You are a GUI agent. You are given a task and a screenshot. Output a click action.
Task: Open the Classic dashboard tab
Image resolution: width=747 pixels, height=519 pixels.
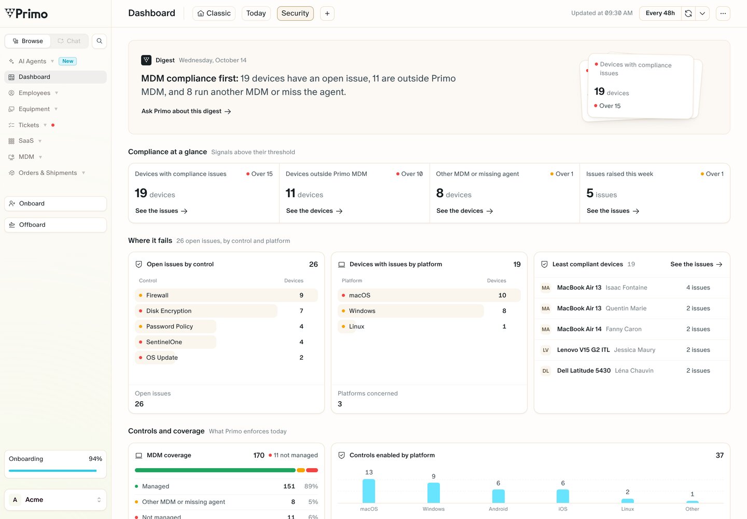pyautogui.click(x=214, y=13)
